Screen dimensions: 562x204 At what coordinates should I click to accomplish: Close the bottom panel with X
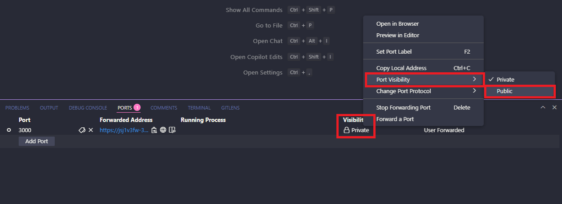[554, 107]
